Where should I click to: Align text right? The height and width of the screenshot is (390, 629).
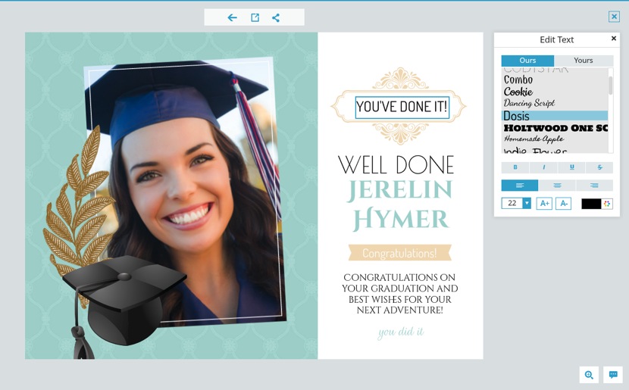(594, 186)
